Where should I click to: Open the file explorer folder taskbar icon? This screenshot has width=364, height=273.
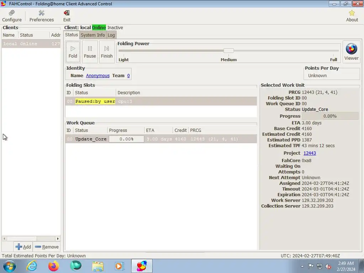[98, 266]
